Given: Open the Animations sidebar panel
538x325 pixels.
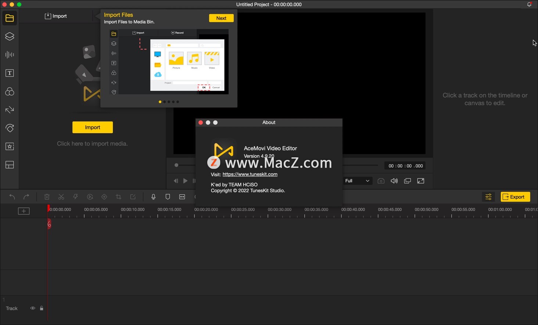Looking at the screenshot, I should (x=10, y=128).
